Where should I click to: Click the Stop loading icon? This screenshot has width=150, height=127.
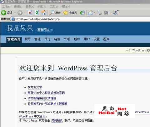(30, 13)
